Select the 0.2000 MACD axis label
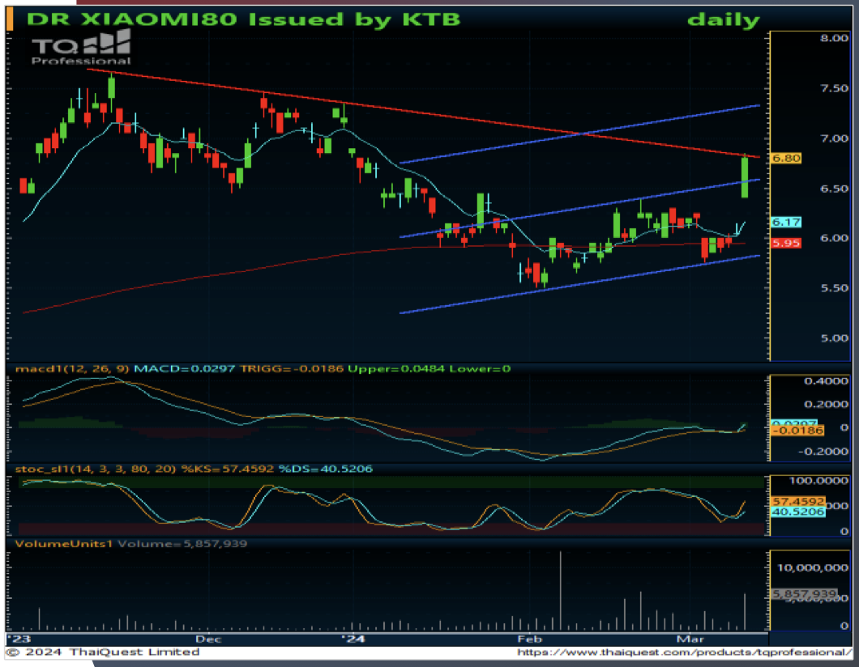This screenshot has width=859, height=667. [826, 405]
